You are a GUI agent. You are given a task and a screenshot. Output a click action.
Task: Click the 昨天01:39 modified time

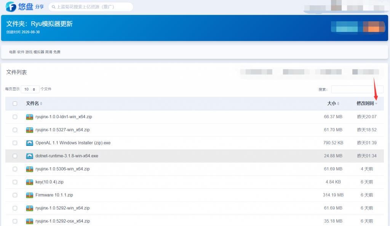coord(367,143)
